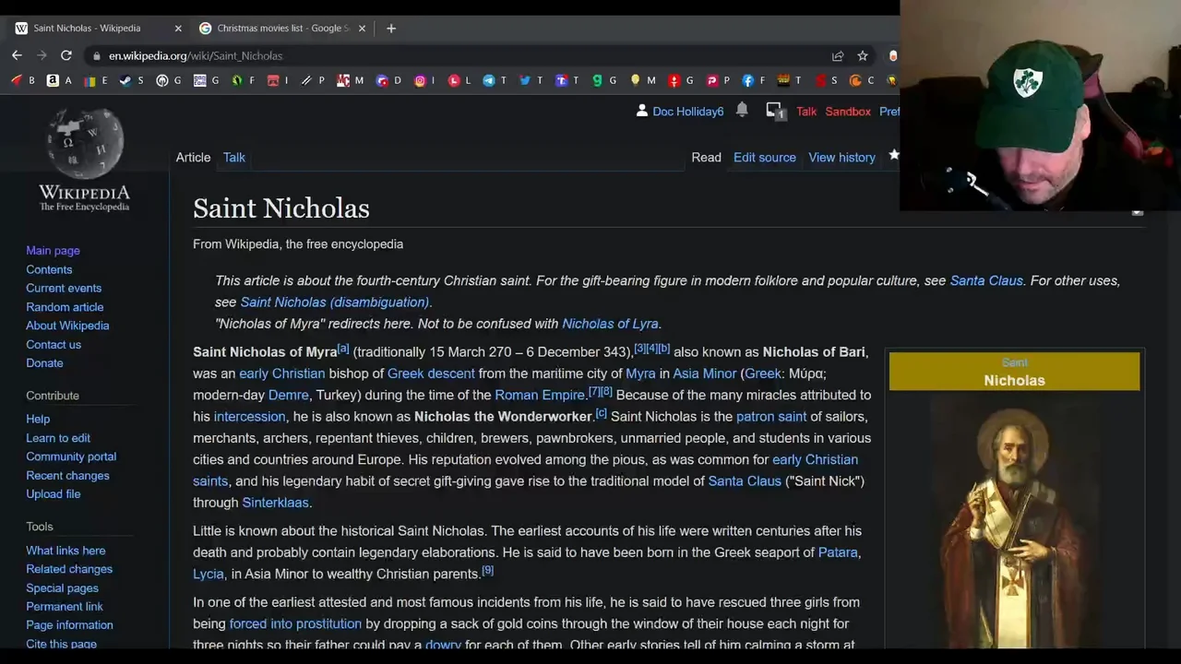Screen dimensions: 1181x664
Task: Bookmark this page with the star icon
Action: [x=863, y=55]
